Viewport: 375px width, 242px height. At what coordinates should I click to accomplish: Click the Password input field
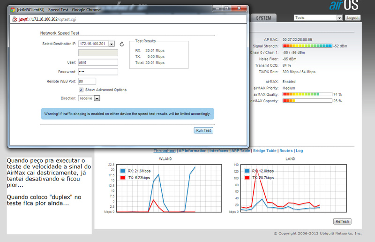point(98,72)
